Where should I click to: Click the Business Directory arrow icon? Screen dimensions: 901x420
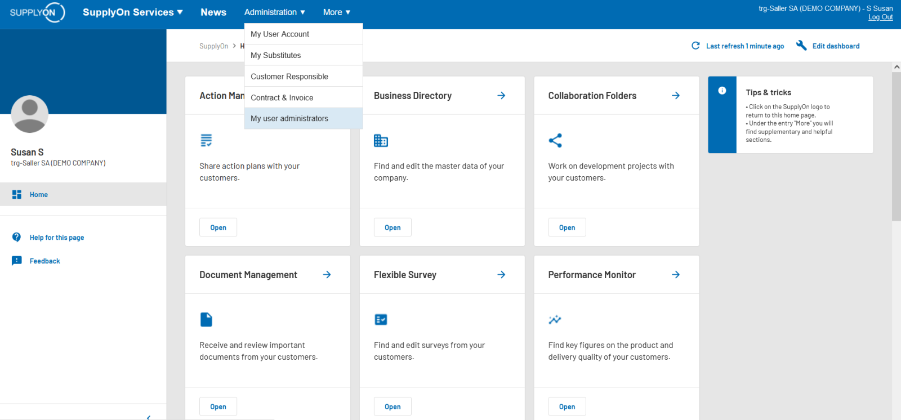click(x=501, y=96)
